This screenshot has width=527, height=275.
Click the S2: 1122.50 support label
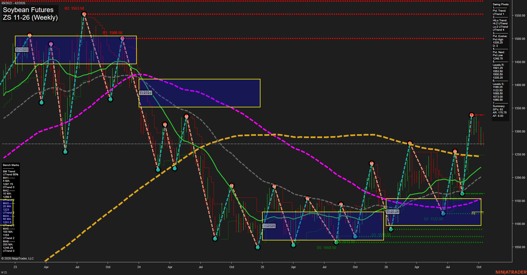point(433,219)
